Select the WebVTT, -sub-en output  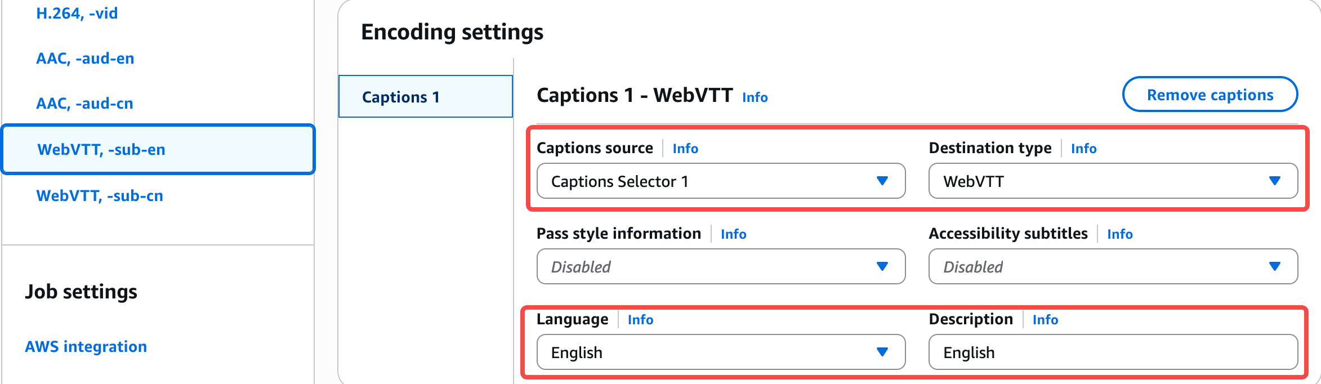(x=101, y=150)
